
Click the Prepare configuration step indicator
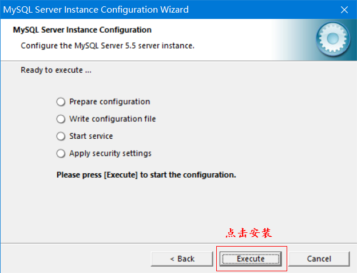61,102
